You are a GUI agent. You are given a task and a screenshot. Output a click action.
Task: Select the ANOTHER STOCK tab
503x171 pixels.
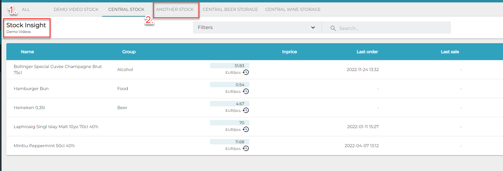coord(175,9)
